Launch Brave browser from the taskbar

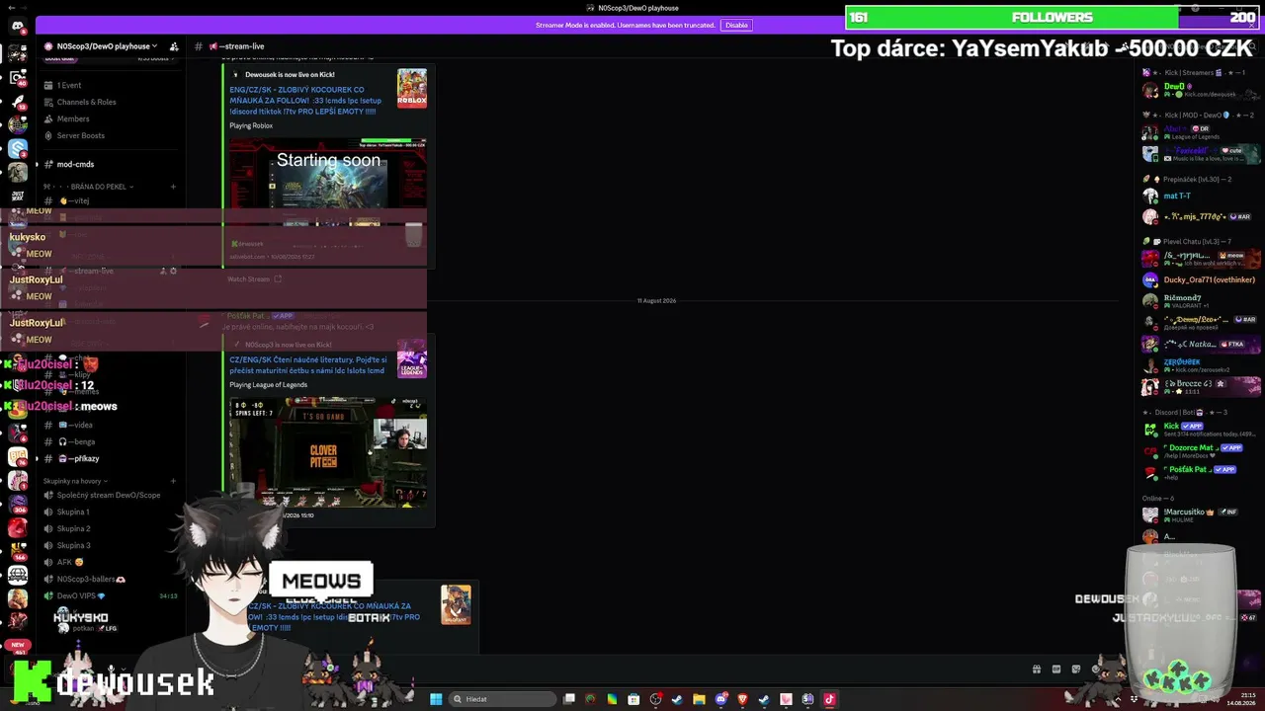(x=742, y=699)
